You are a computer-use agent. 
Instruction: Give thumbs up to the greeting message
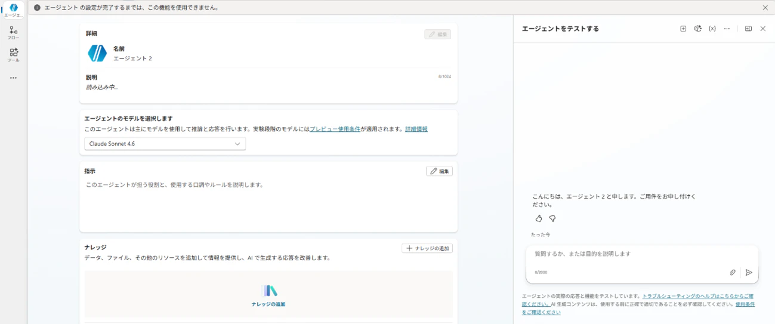click(539, 218)
